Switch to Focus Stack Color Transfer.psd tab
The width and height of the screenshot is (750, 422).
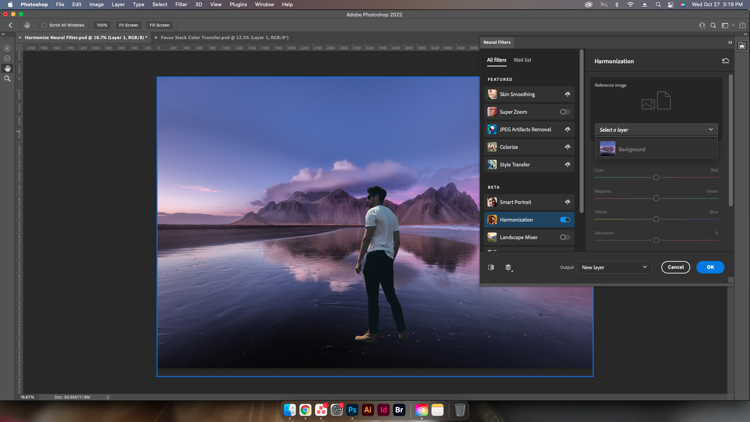(224, 38)
